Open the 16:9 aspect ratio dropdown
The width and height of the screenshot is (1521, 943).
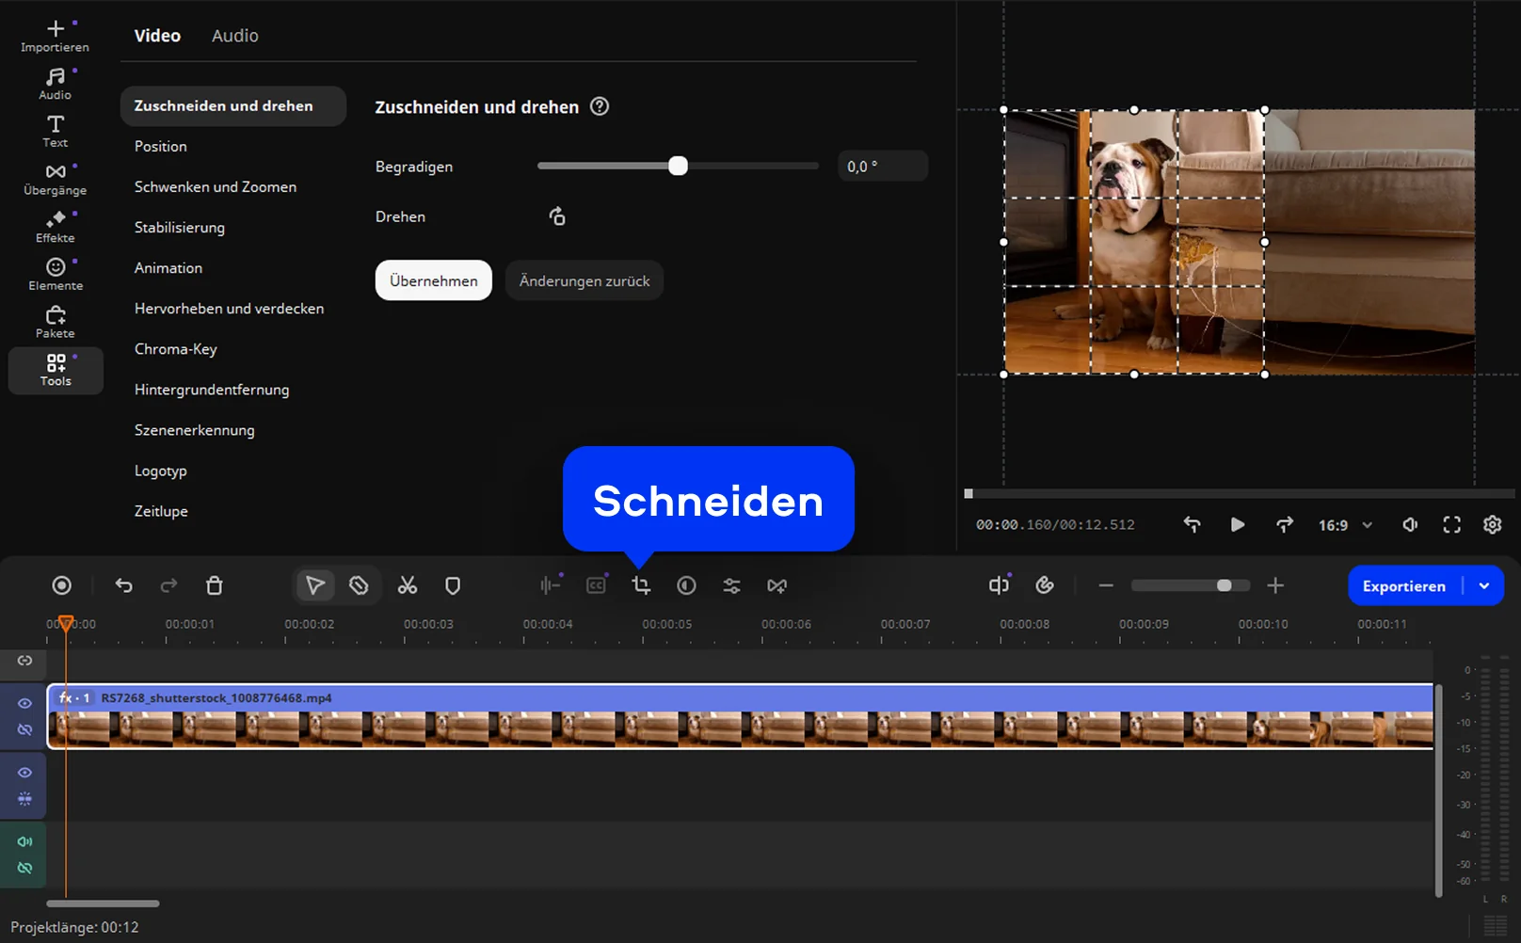pos(1345,525)
